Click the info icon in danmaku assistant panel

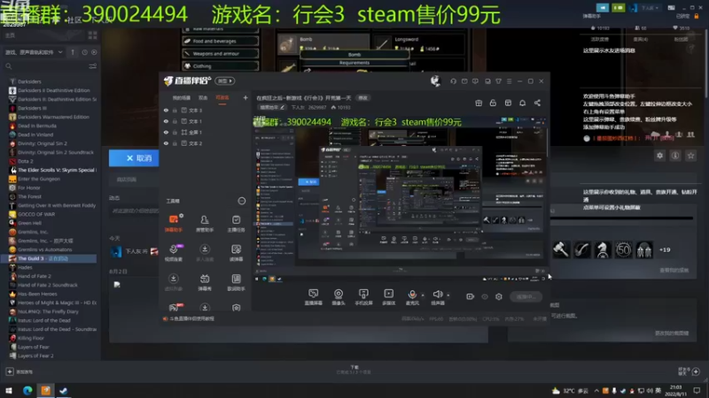click(675, 156)
